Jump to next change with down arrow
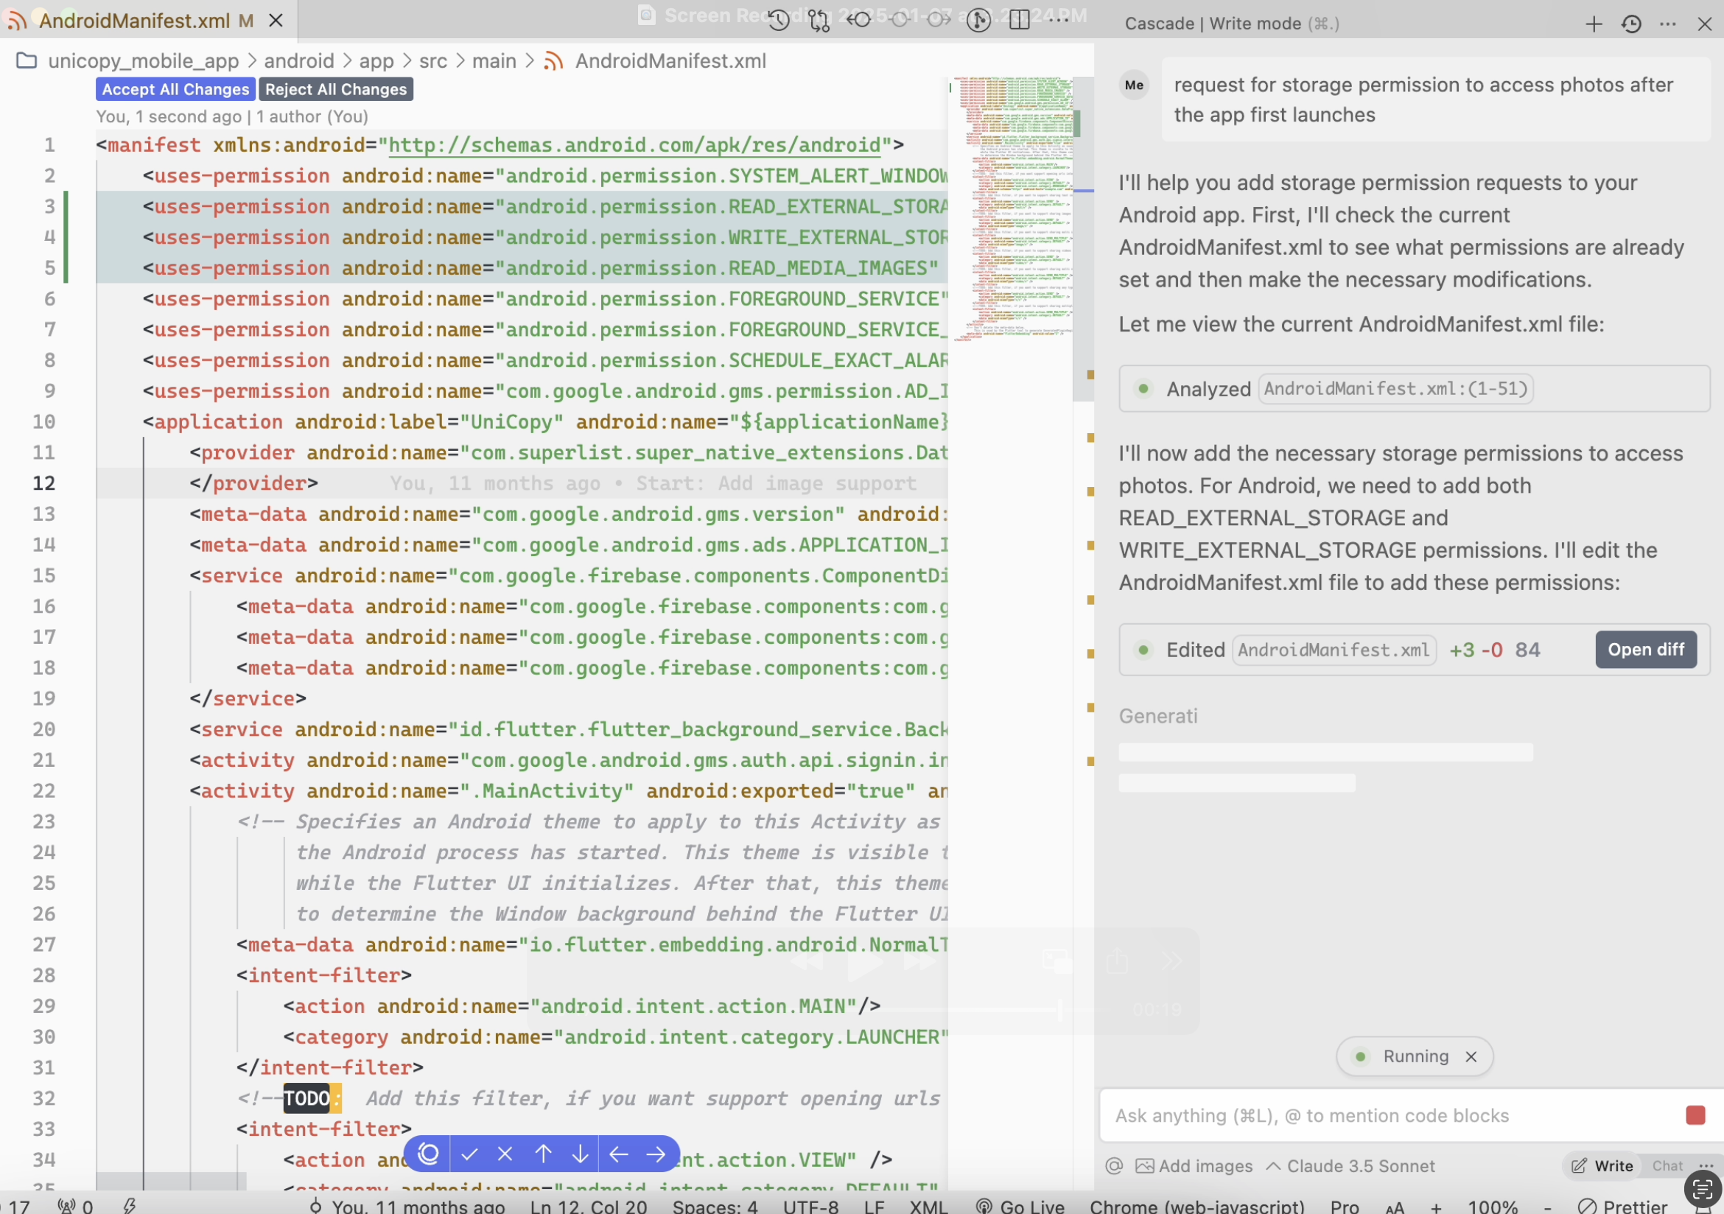The image size is (1724, 1214). 581,1153
